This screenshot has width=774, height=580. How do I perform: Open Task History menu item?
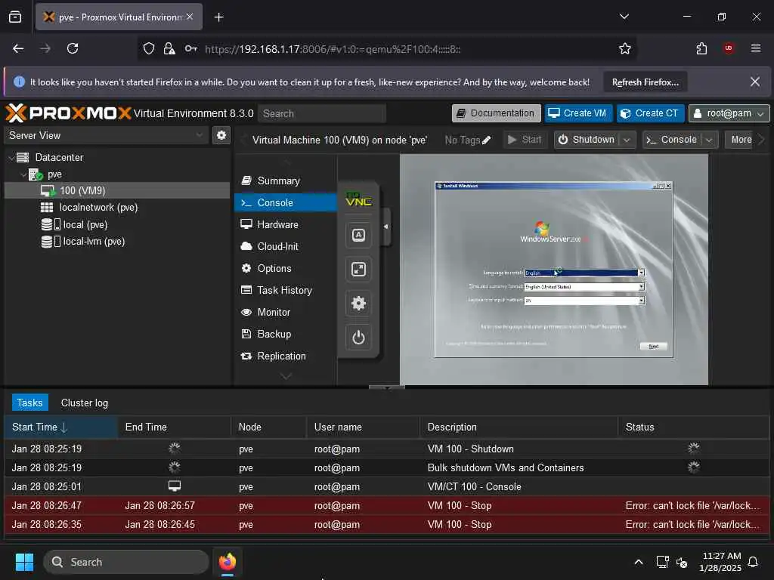286,291
